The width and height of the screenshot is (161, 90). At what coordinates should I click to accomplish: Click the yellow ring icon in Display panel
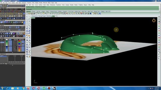(x=22, y=22)
